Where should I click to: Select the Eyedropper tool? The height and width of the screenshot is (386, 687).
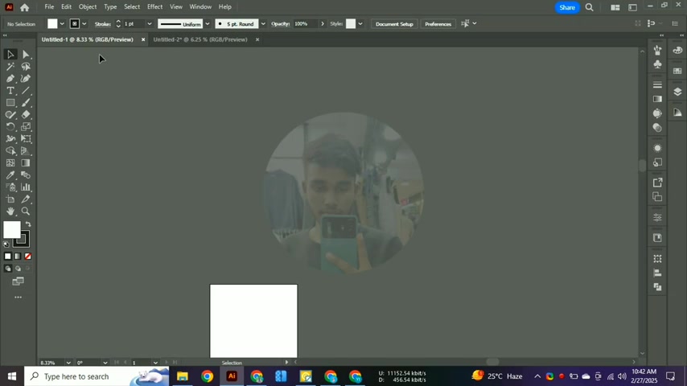click(x=10, y=175)
